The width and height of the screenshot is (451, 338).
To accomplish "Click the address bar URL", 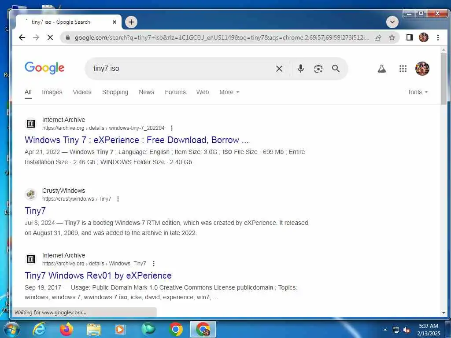I will (222, 38).
